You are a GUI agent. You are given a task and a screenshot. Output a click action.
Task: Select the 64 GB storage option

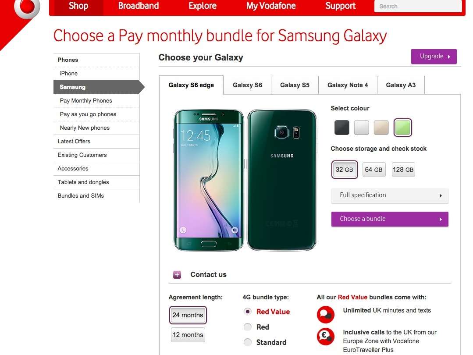[x=373, y=170]
